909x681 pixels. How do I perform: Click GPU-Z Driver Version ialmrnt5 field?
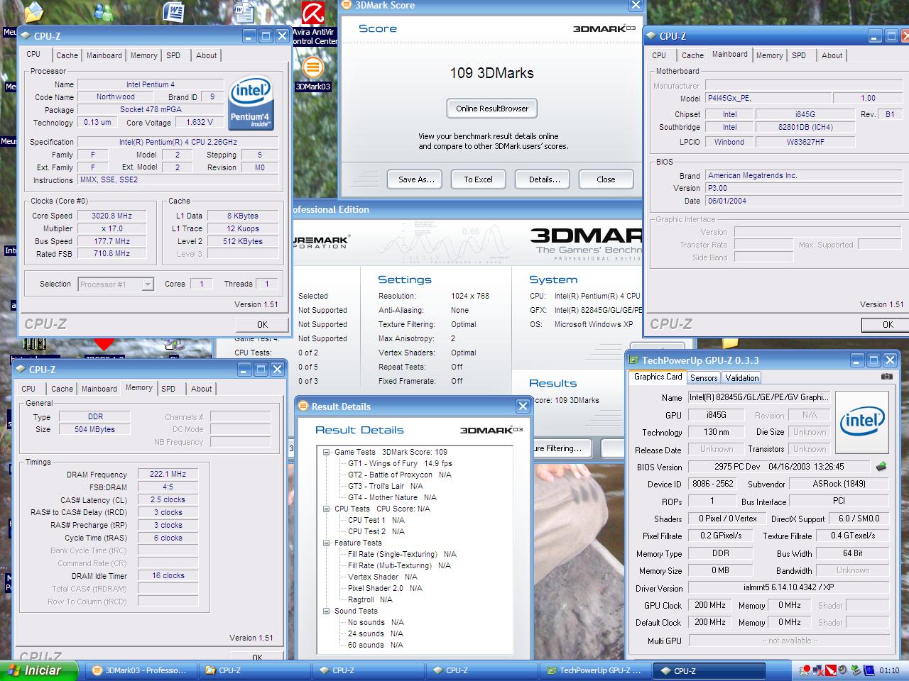pyautogui.click(x=788, y=587)
